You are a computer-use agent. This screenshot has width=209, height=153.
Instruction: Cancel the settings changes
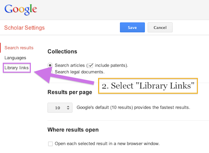(x=160, y=27)
